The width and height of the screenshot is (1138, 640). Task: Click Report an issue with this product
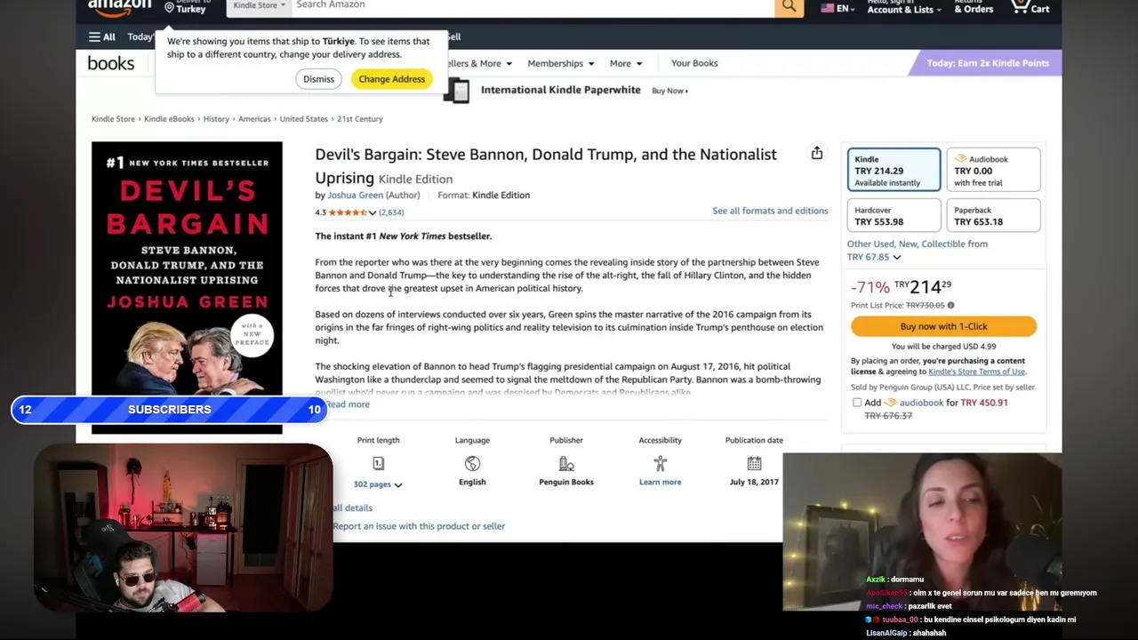pos(419,526)
